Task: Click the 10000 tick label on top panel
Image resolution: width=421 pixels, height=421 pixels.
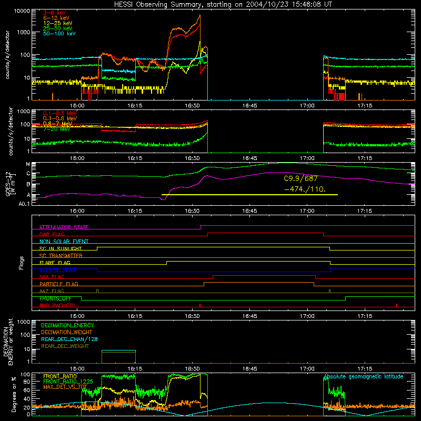Action: 22,11
